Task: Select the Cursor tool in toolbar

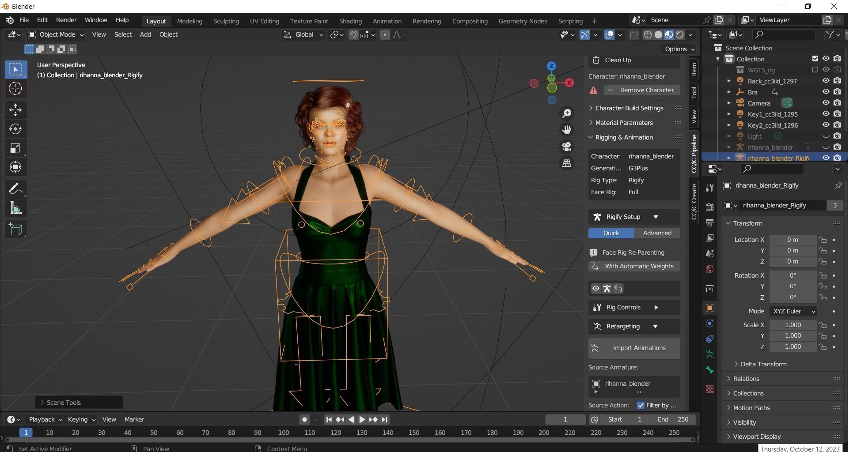Action: click(15, 89)
